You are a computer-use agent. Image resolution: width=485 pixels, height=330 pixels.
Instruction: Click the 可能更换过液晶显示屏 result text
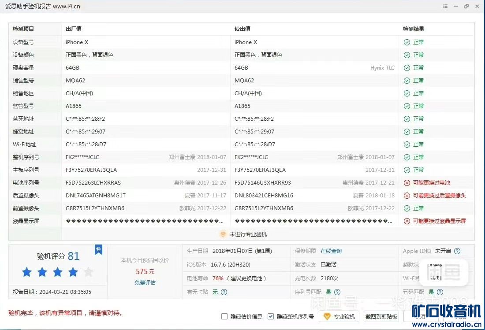pos(439,221)
